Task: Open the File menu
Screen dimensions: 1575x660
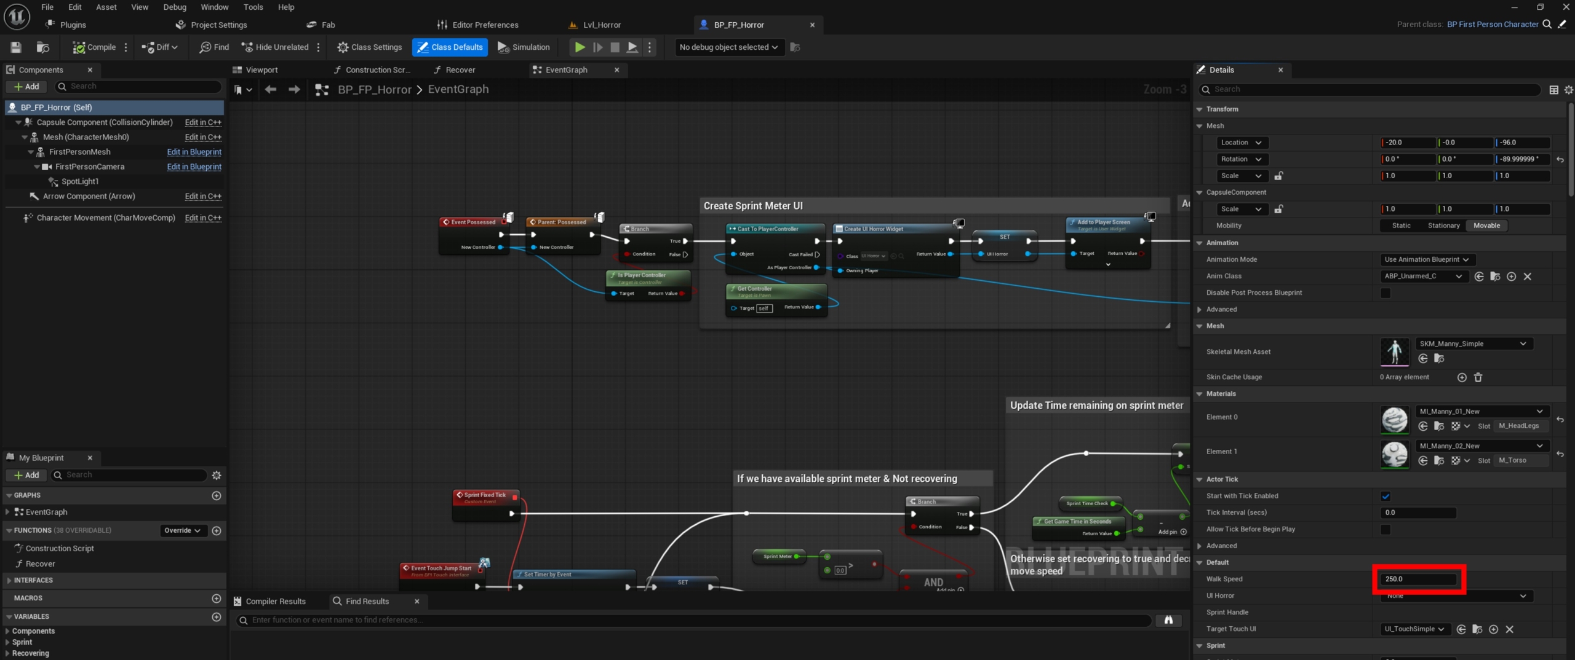Action: [47, 7]
